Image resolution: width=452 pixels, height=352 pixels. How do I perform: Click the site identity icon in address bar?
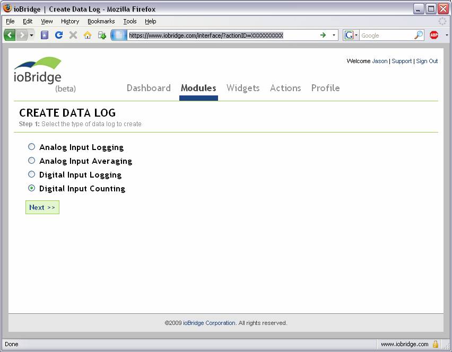(x=119, y=35)
